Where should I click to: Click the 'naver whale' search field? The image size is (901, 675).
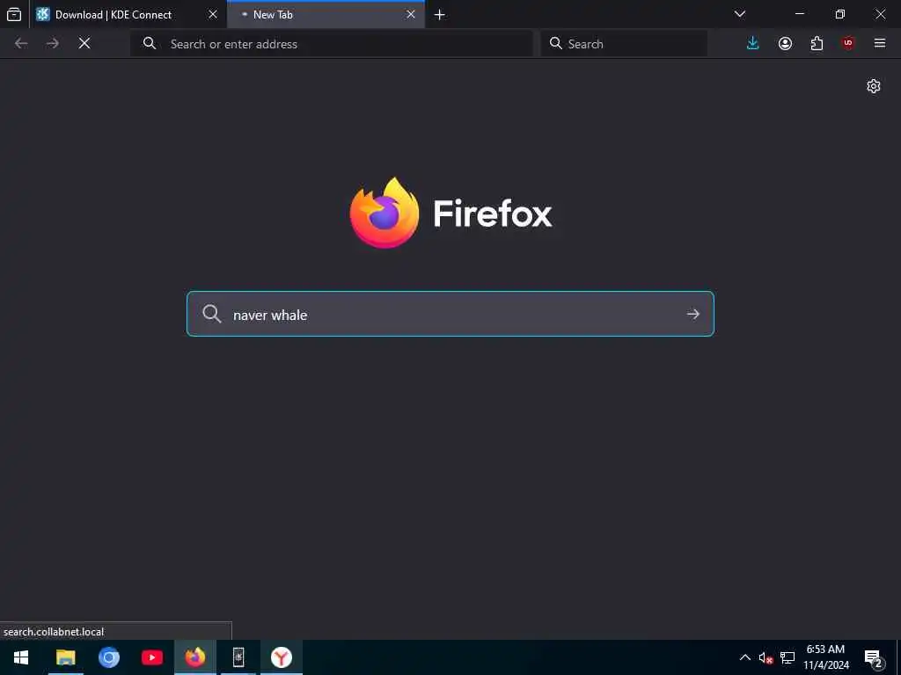[450, 314]
